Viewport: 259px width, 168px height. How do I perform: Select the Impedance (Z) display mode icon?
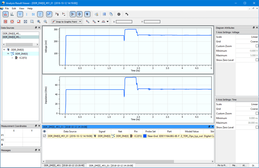tap(40, 14)
